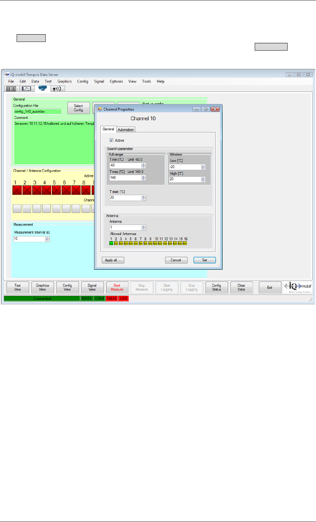The height and width of the screenshot is (522, 316).
Task: Click the Measurement Interval value field
Action: pos(29,239)
